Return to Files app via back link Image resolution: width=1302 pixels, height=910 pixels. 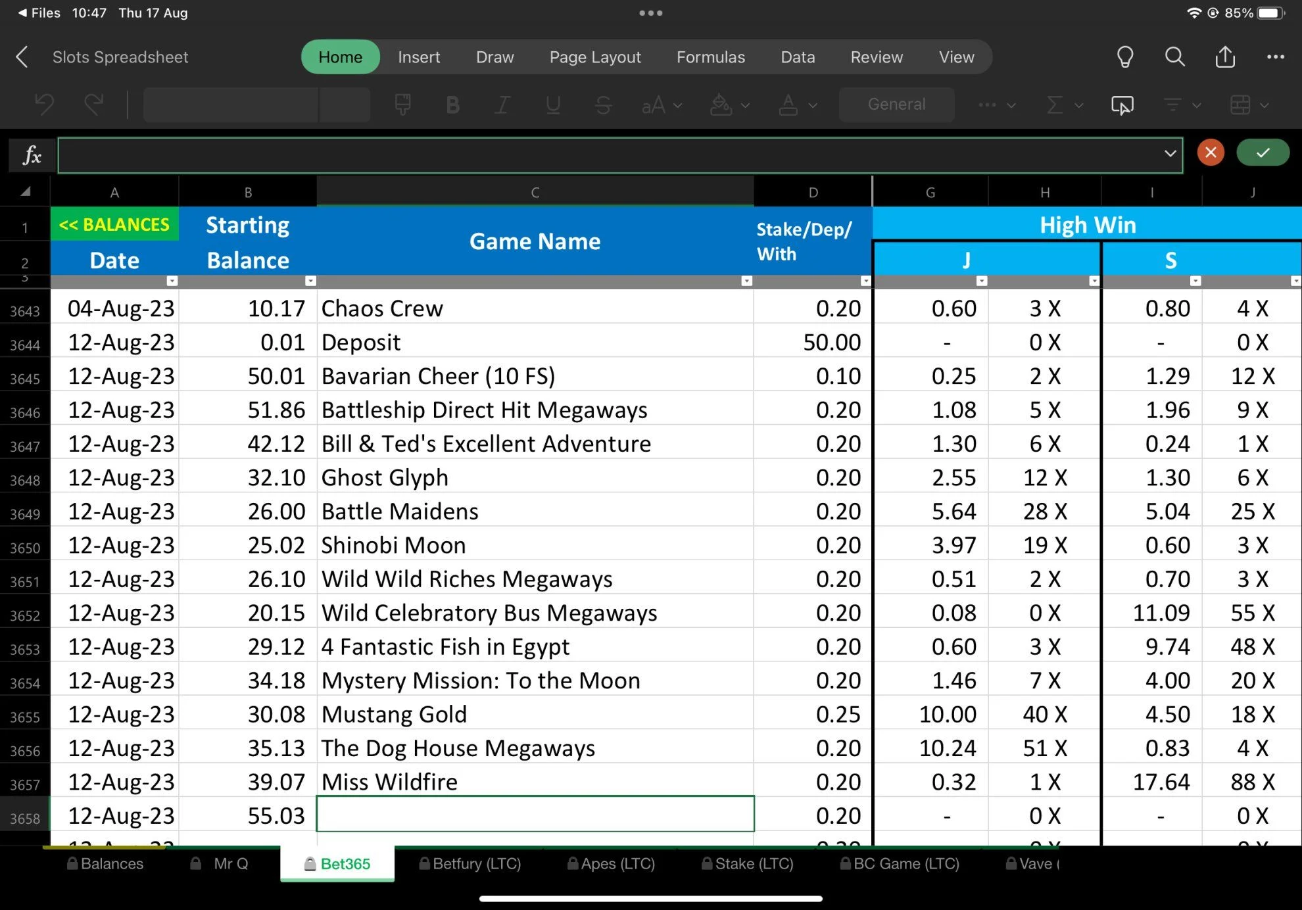point(39,12)
